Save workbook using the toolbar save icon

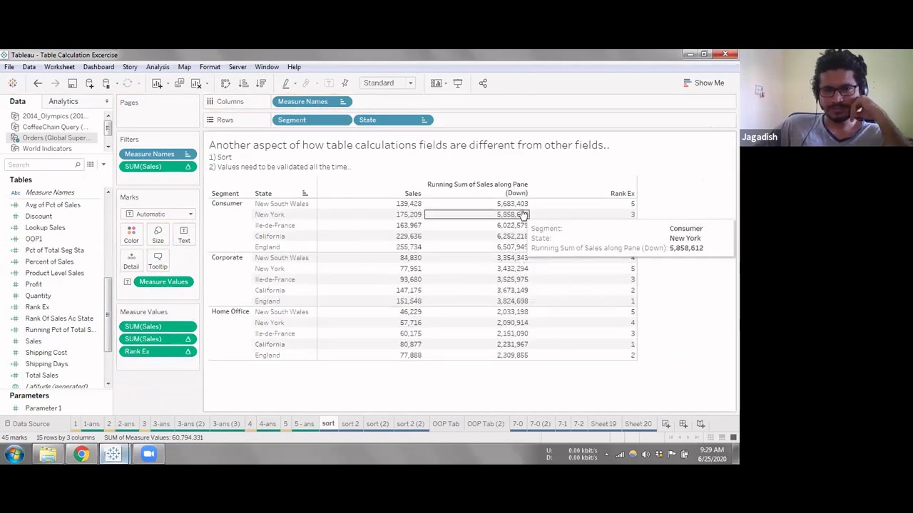[72, 83]
